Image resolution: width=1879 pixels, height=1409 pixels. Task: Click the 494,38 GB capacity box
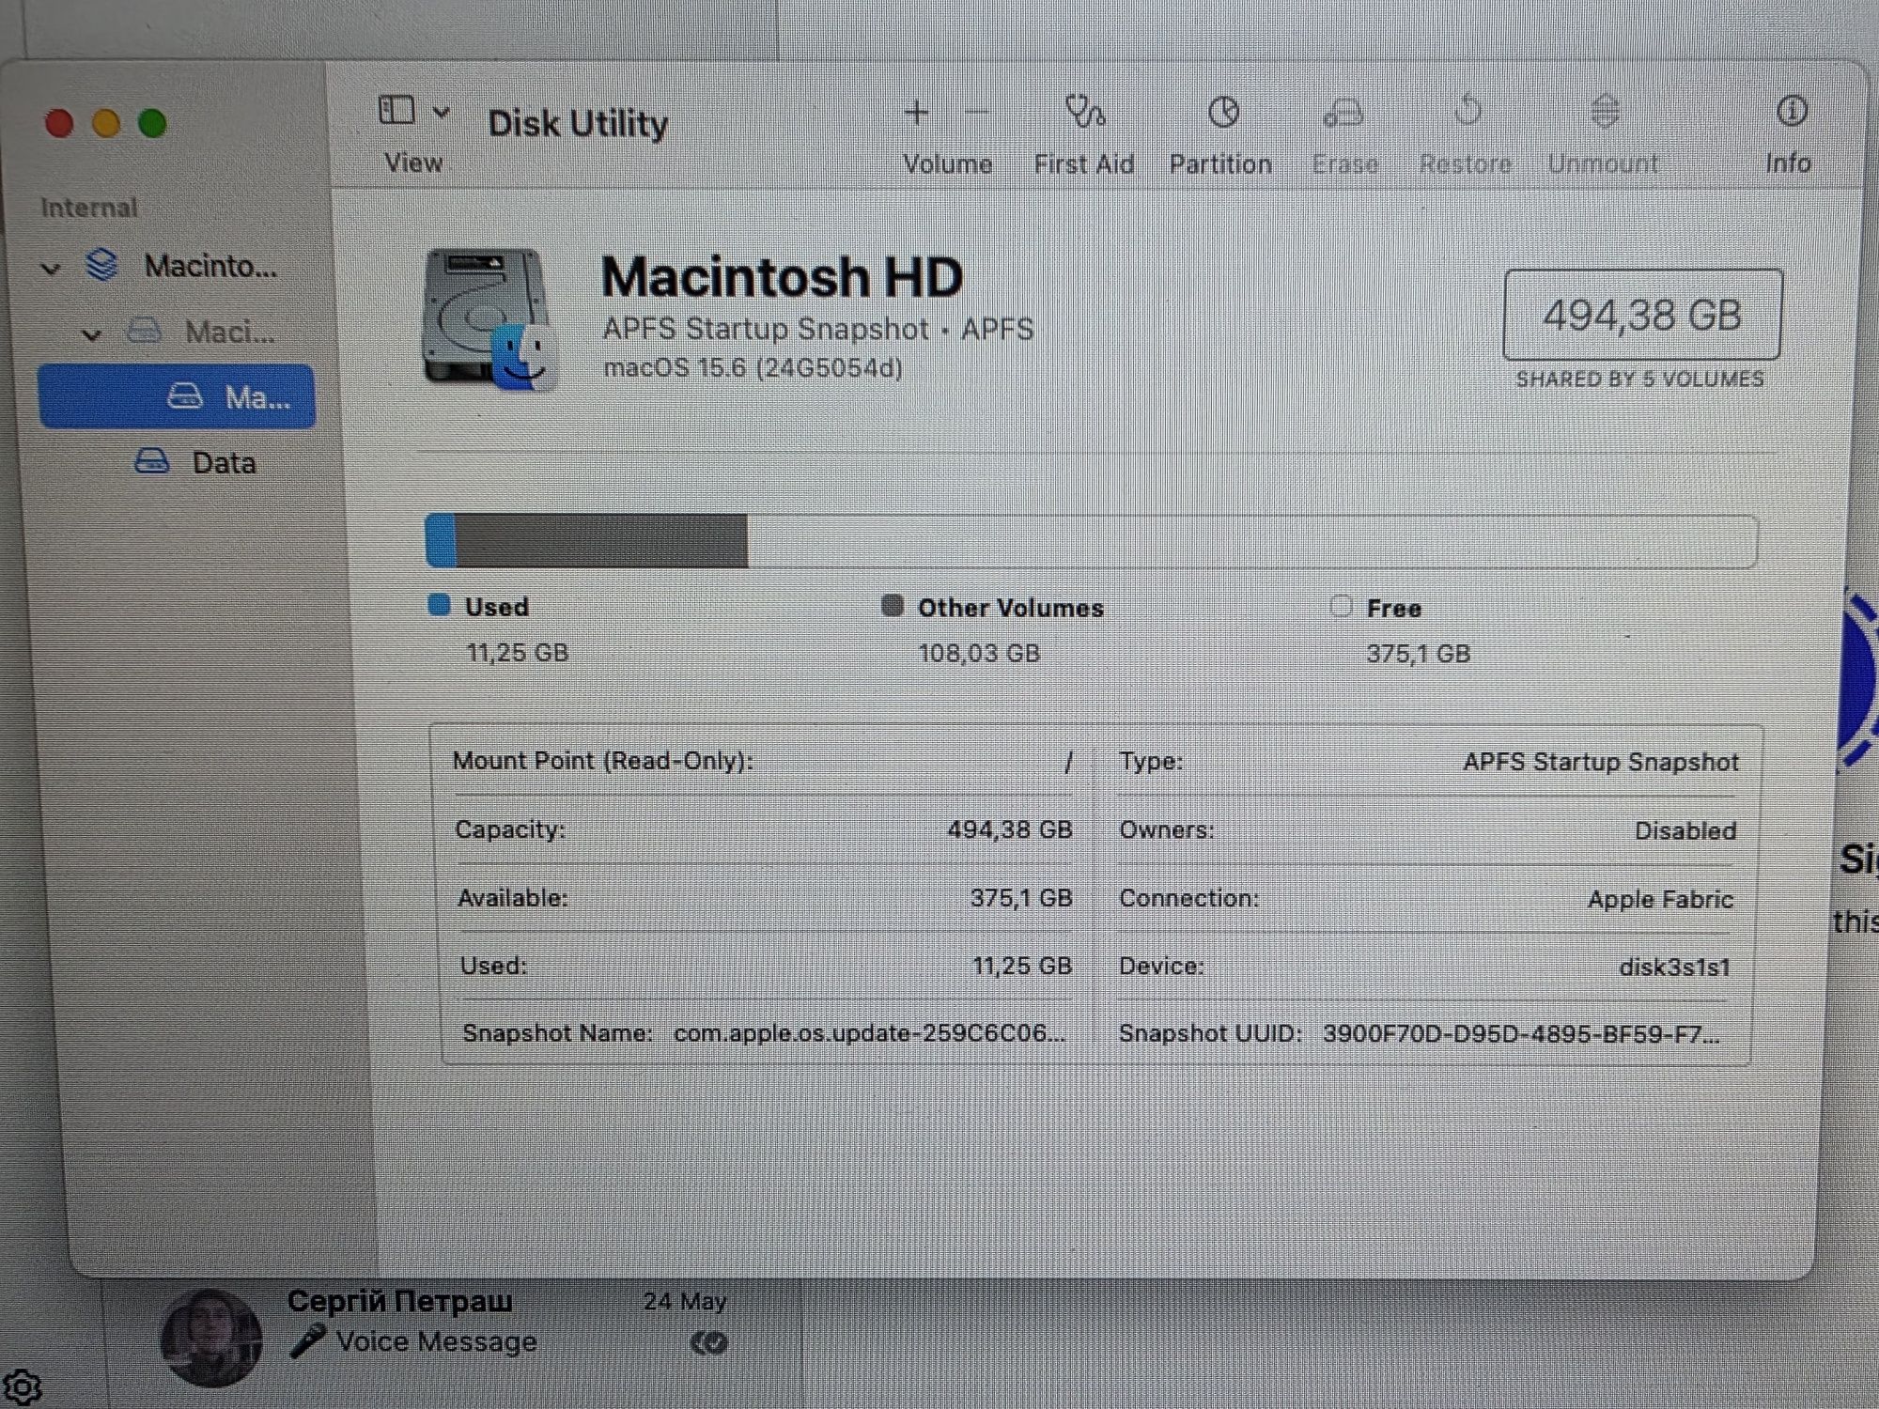coord(1642,315)
